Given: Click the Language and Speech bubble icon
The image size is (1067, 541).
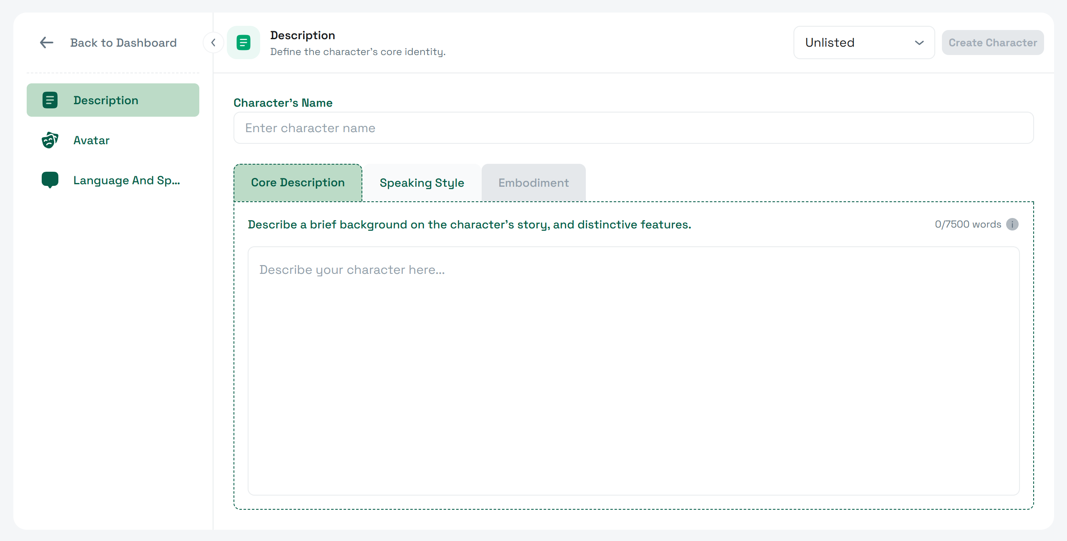Looking at the screenshot, I should coord(50,180).
